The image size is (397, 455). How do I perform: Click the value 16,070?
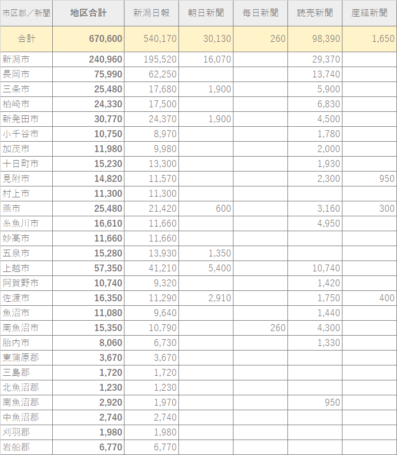[217, 59]
